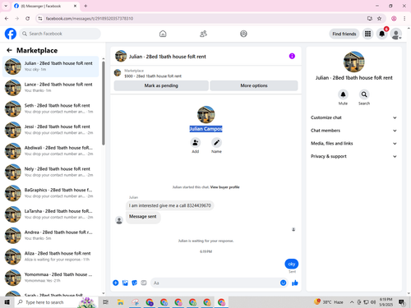The width and height of the screenshot is (411, 308).
Task: Open the notifications bell in header
Action: click(x=381, y=34)
